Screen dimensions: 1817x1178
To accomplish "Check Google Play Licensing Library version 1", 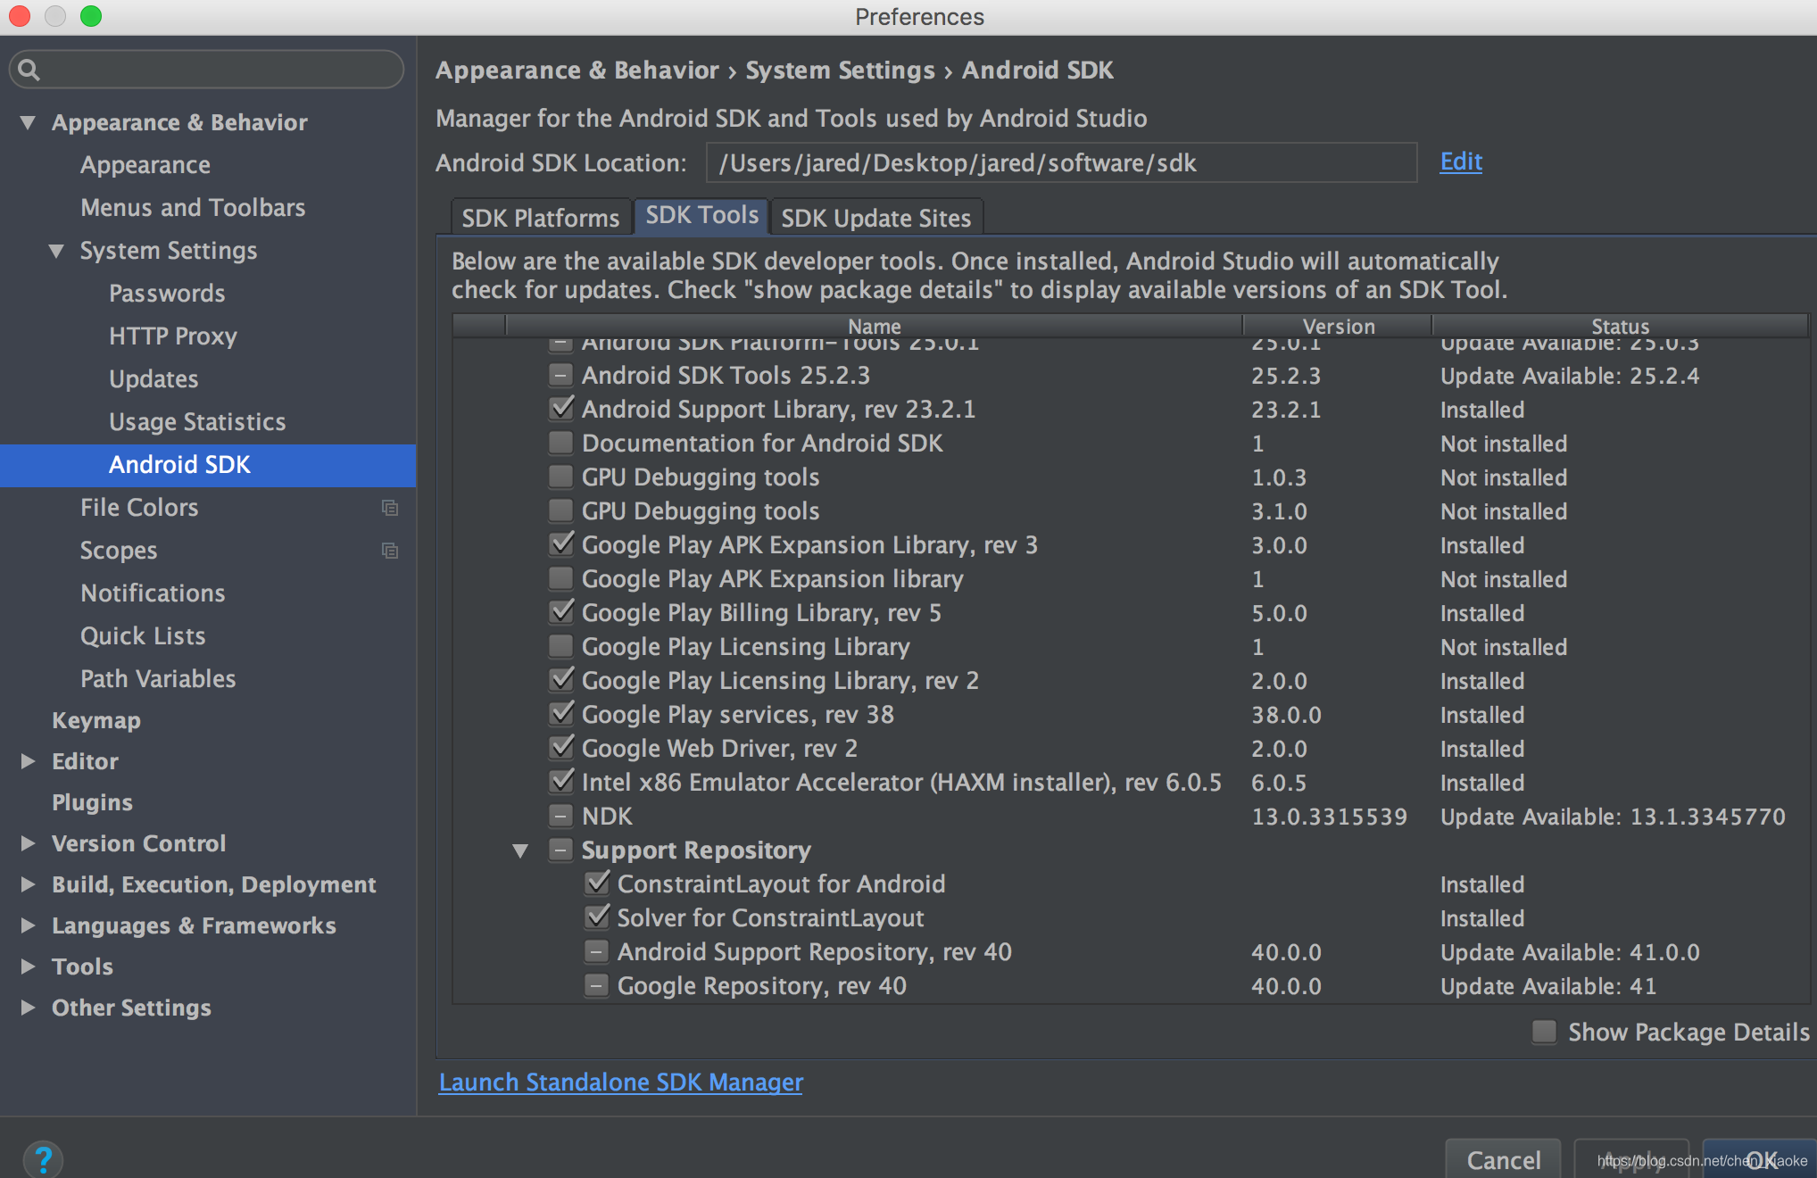I will point(560,646).
